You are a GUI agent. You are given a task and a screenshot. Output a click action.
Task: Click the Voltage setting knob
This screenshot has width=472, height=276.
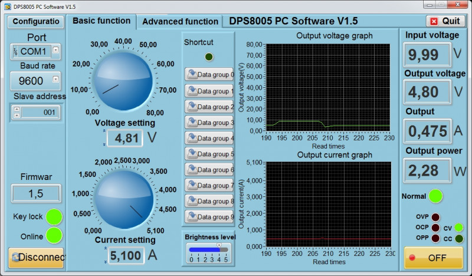[123, 81]
